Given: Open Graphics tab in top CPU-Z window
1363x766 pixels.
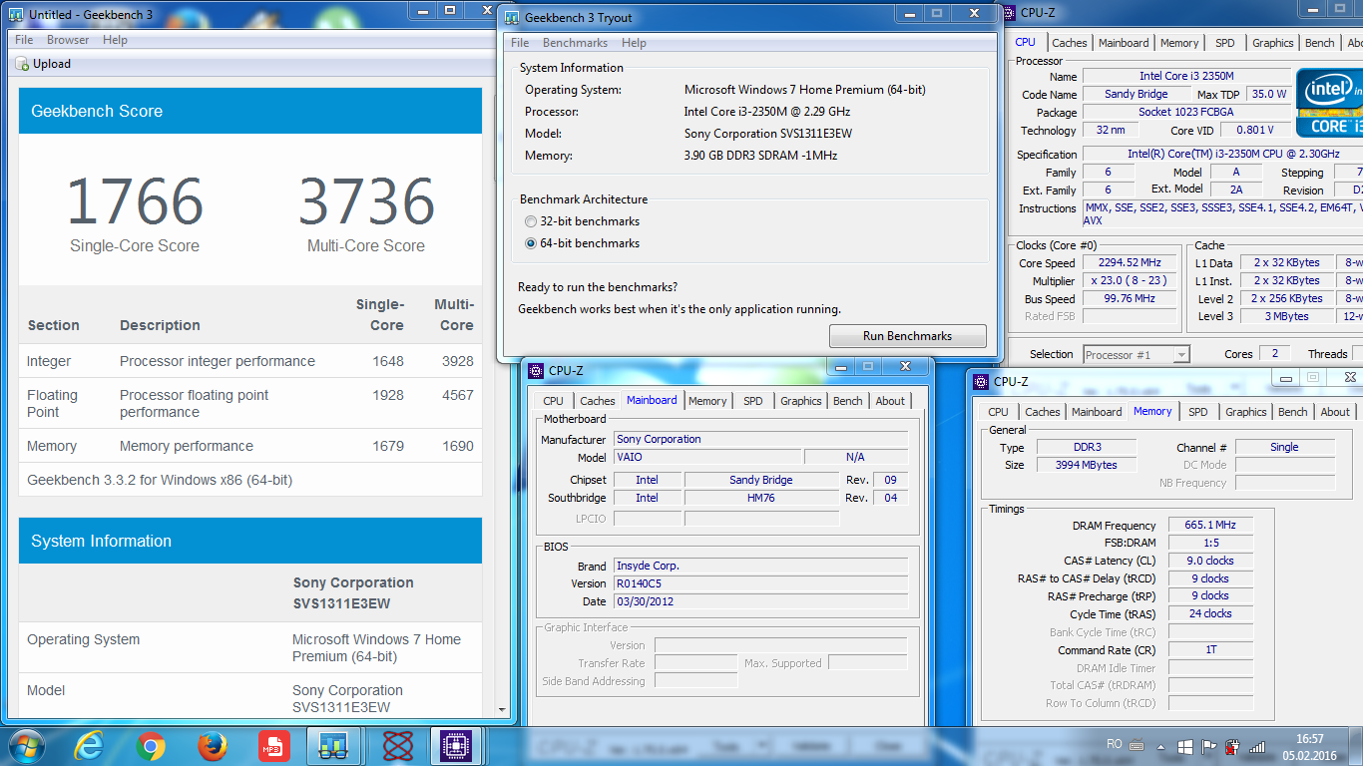Looking at the screenshot, I should [1273, 43].
